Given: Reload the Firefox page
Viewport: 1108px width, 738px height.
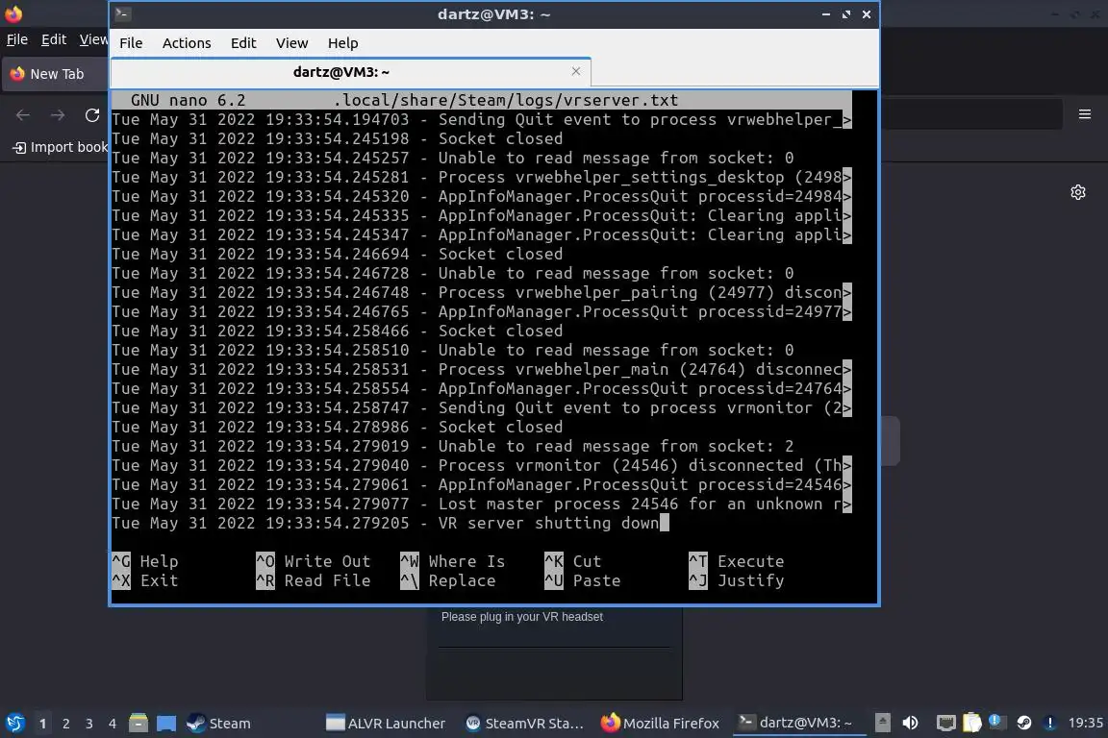Looking at the screenshot, I should [92, 115].
